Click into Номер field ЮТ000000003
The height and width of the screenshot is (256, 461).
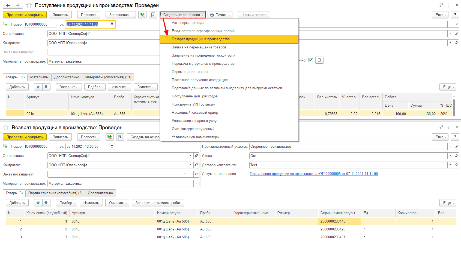pyautogui.click(x=40, y=146)
